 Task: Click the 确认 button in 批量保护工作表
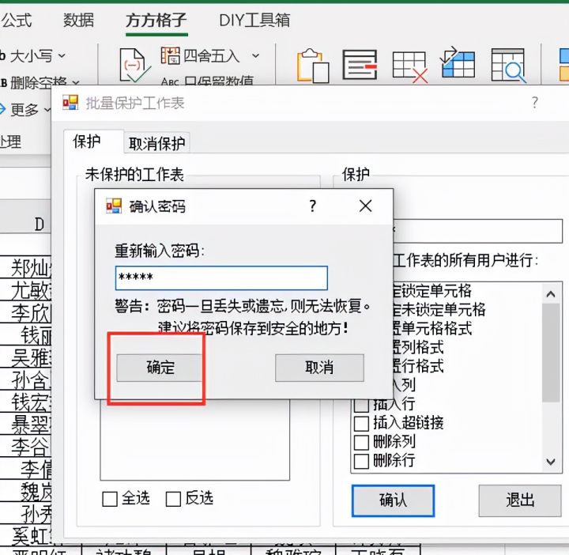point(393,500)
